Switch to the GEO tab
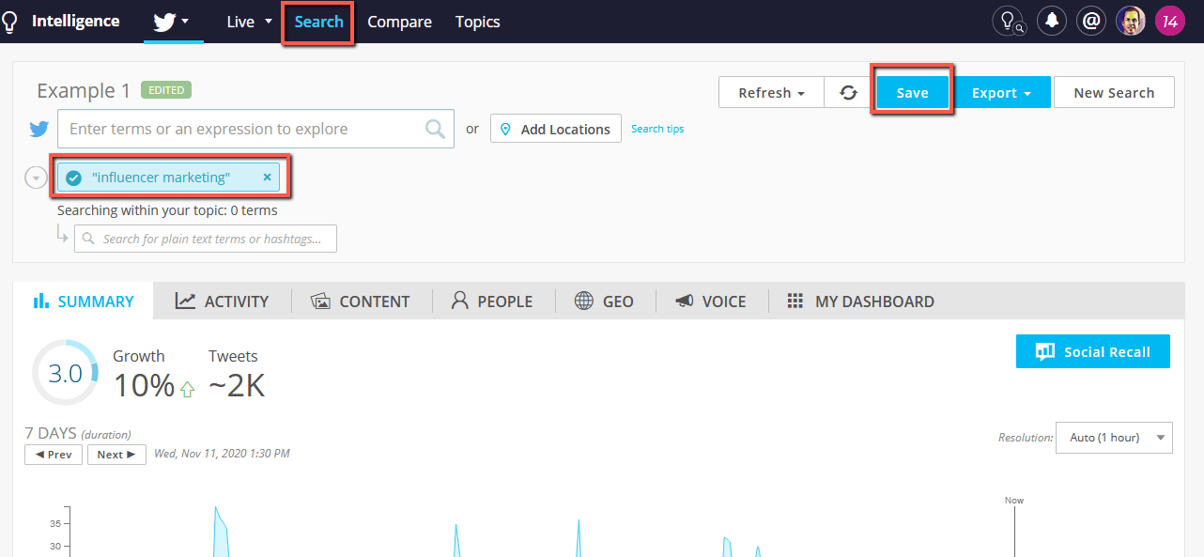The height and width of the screenshot is (557, 1204). 604,302
